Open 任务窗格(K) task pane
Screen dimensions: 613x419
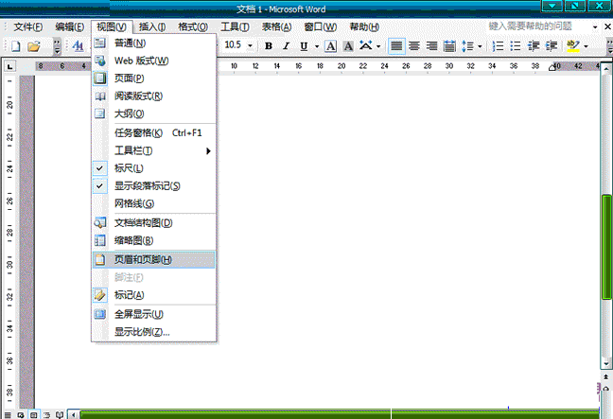[154, 133]
